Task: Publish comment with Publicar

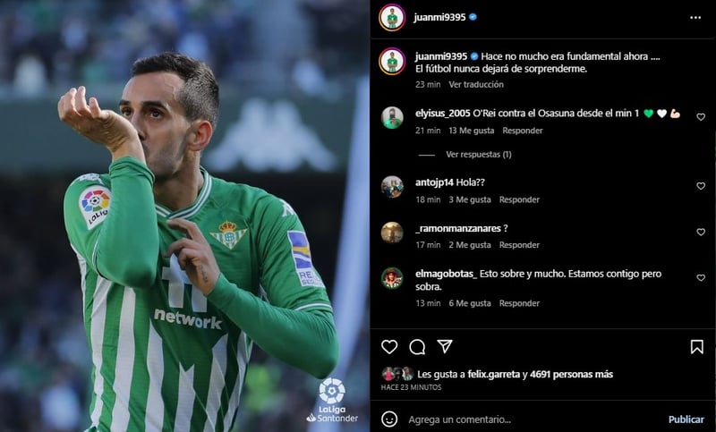Action: click(686, 419)
